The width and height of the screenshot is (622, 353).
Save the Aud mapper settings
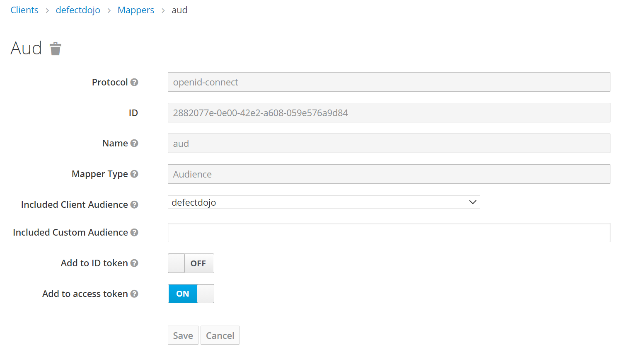tap(183, 335)
